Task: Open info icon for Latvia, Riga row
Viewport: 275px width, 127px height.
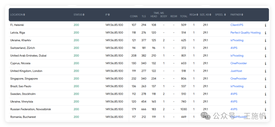Action: pos(265,33)
